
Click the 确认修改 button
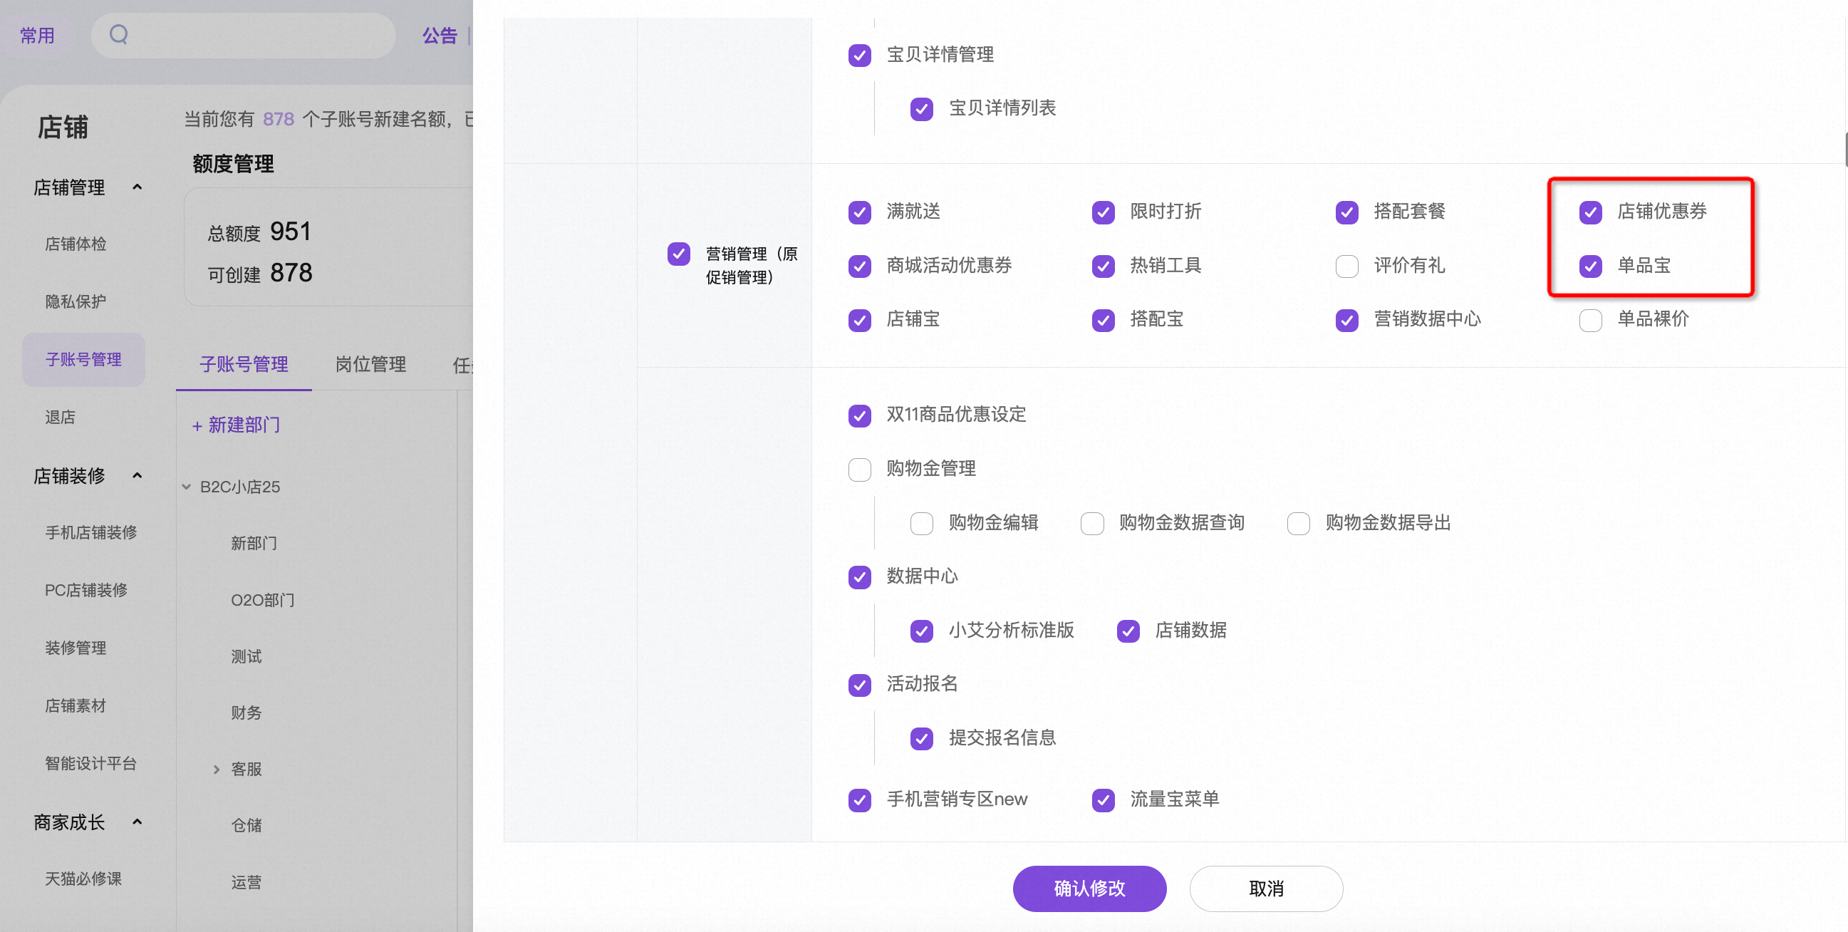click(1089, 889)
